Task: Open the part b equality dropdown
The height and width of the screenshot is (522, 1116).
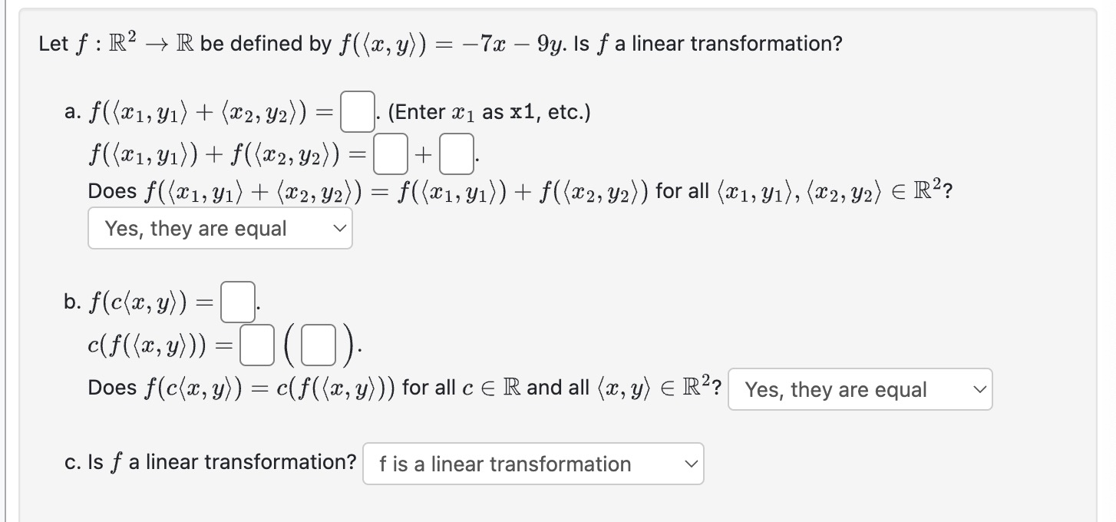Action: [x=860, y=389]
